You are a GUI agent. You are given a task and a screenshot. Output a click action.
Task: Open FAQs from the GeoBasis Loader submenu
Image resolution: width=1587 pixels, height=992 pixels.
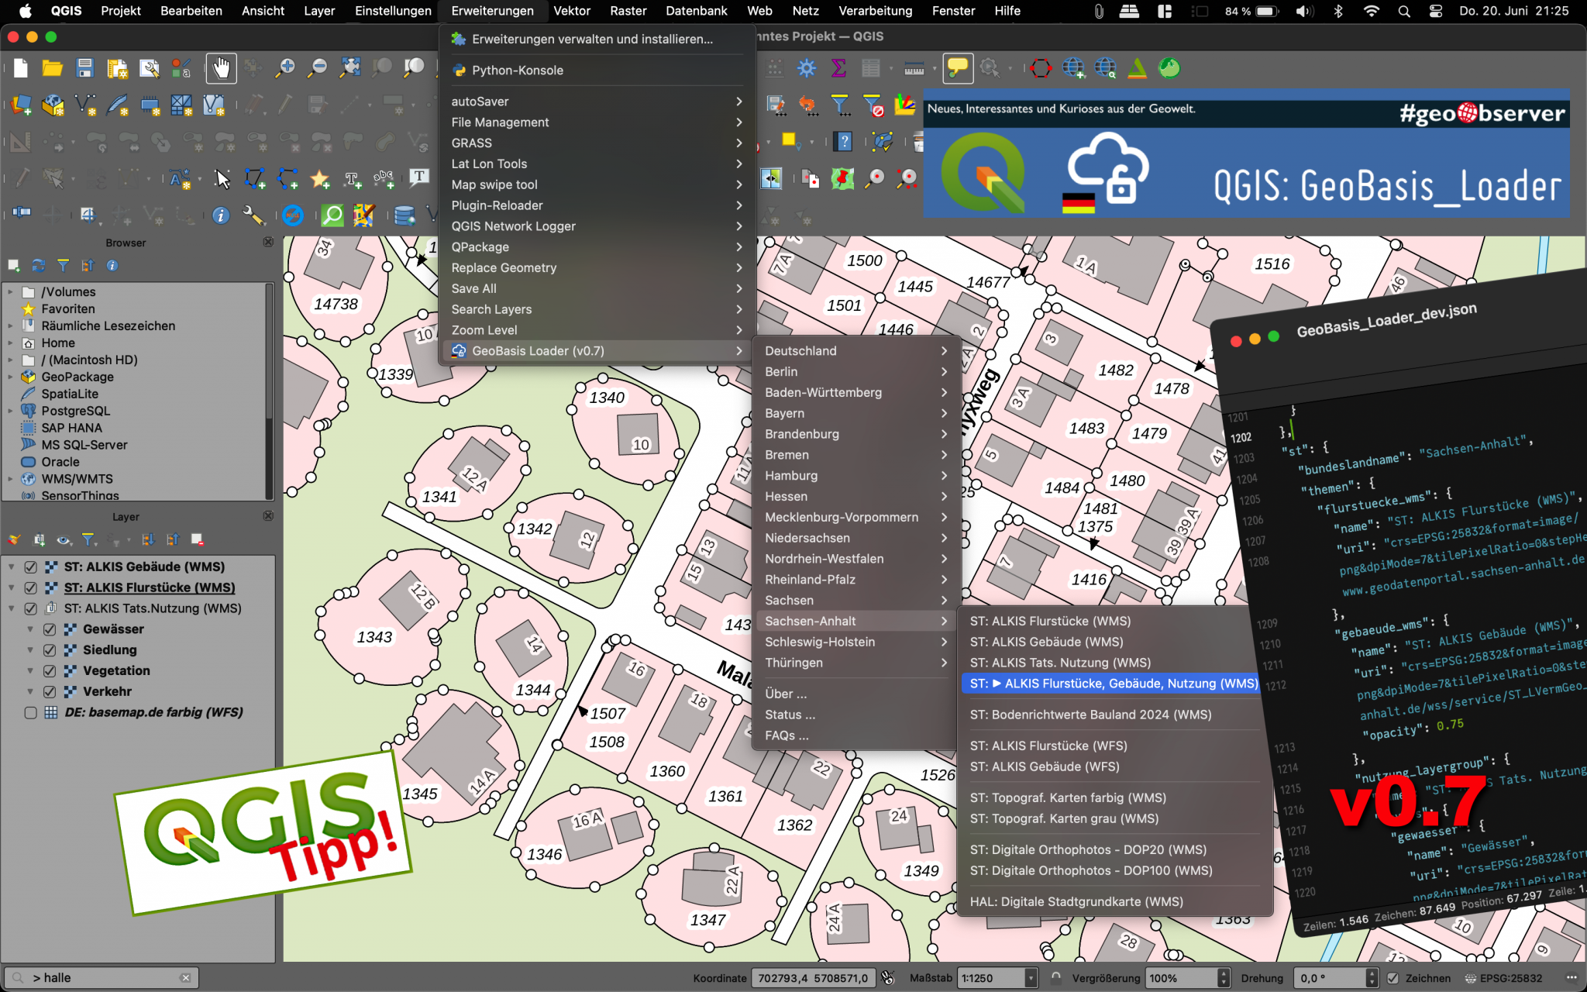[x=787, y=735]
